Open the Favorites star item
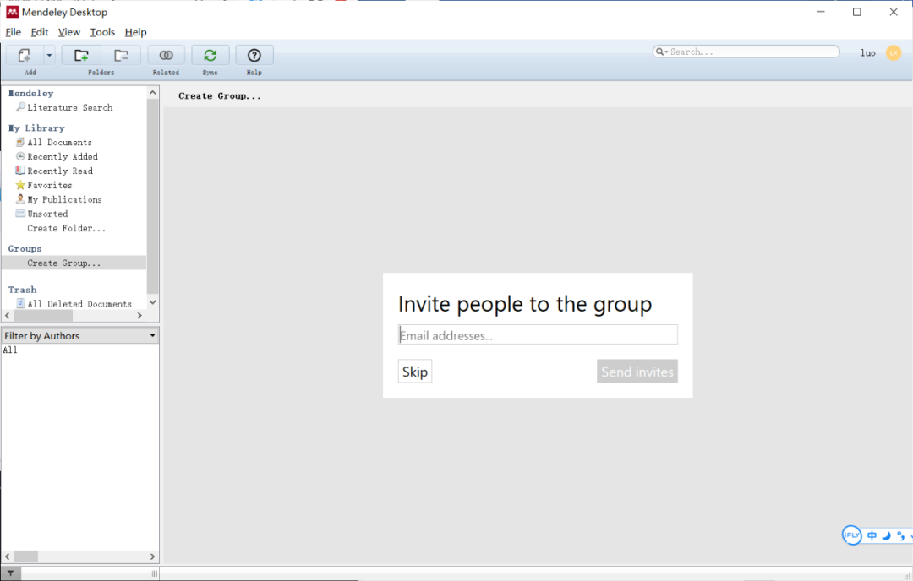 tap(50, 185)
